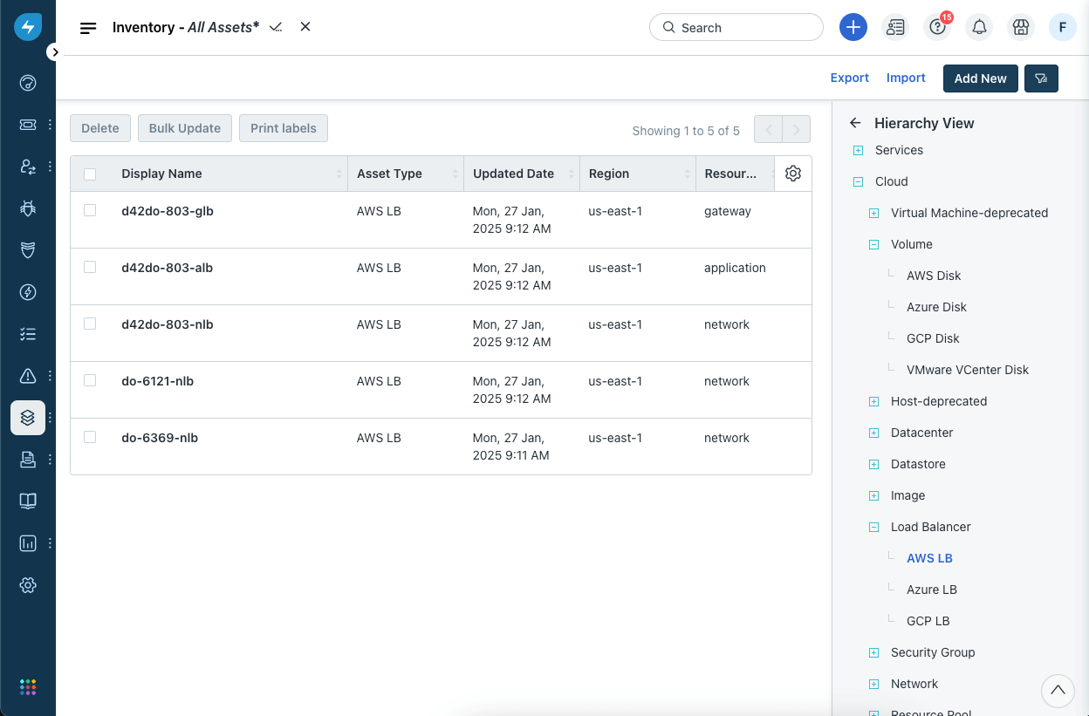Image resolution: width=1089 pixels, height=716 pixels.
Task: Select the checkbox for d42do-803-glb
Action: coord(89,211)
